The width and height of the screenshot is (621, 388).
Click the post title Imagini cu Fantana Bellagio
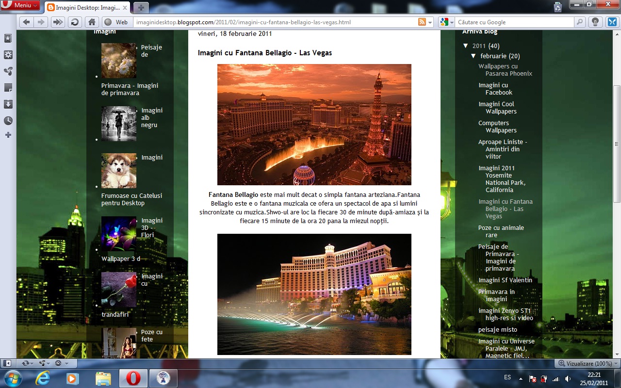tap(265, 52)
